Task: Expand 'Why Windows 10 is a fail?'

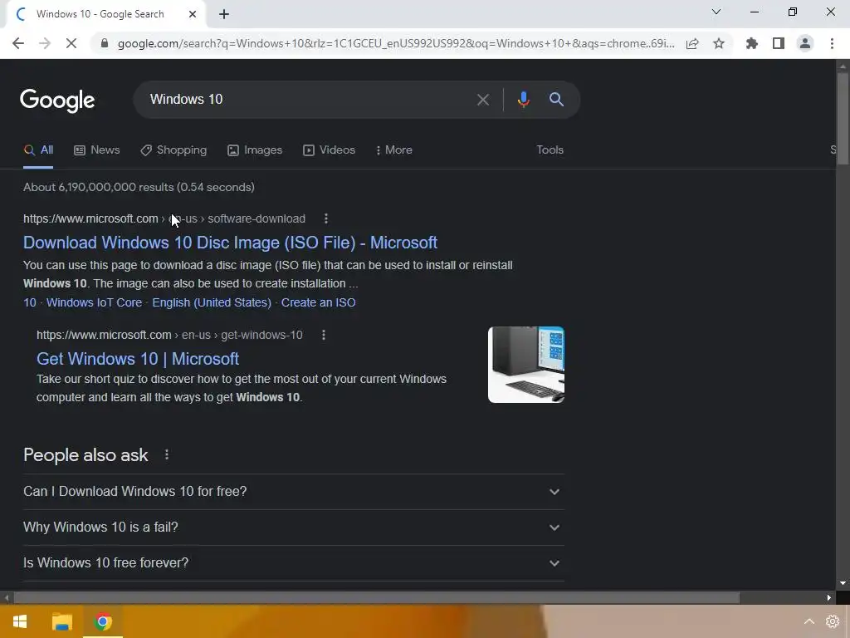Action: pyautogui.click(x=293, y=528)
